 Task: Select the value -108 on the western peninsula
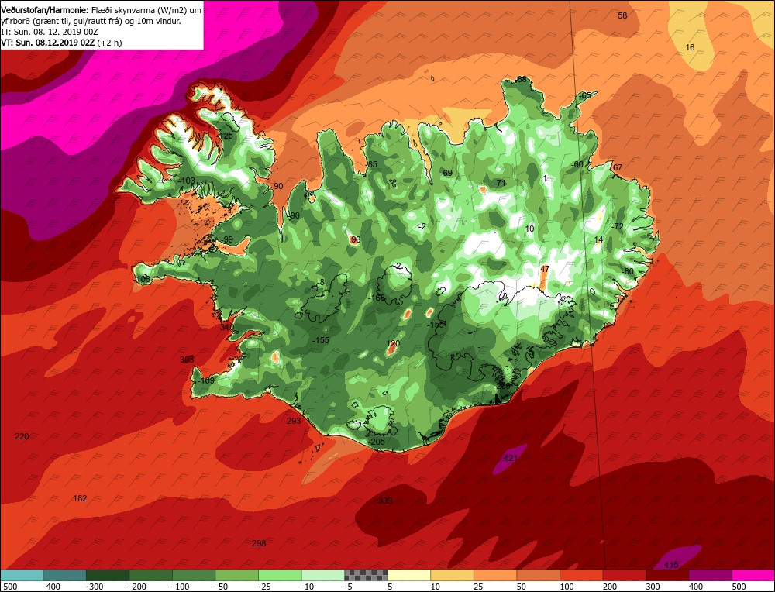click(x=143, y=279)
